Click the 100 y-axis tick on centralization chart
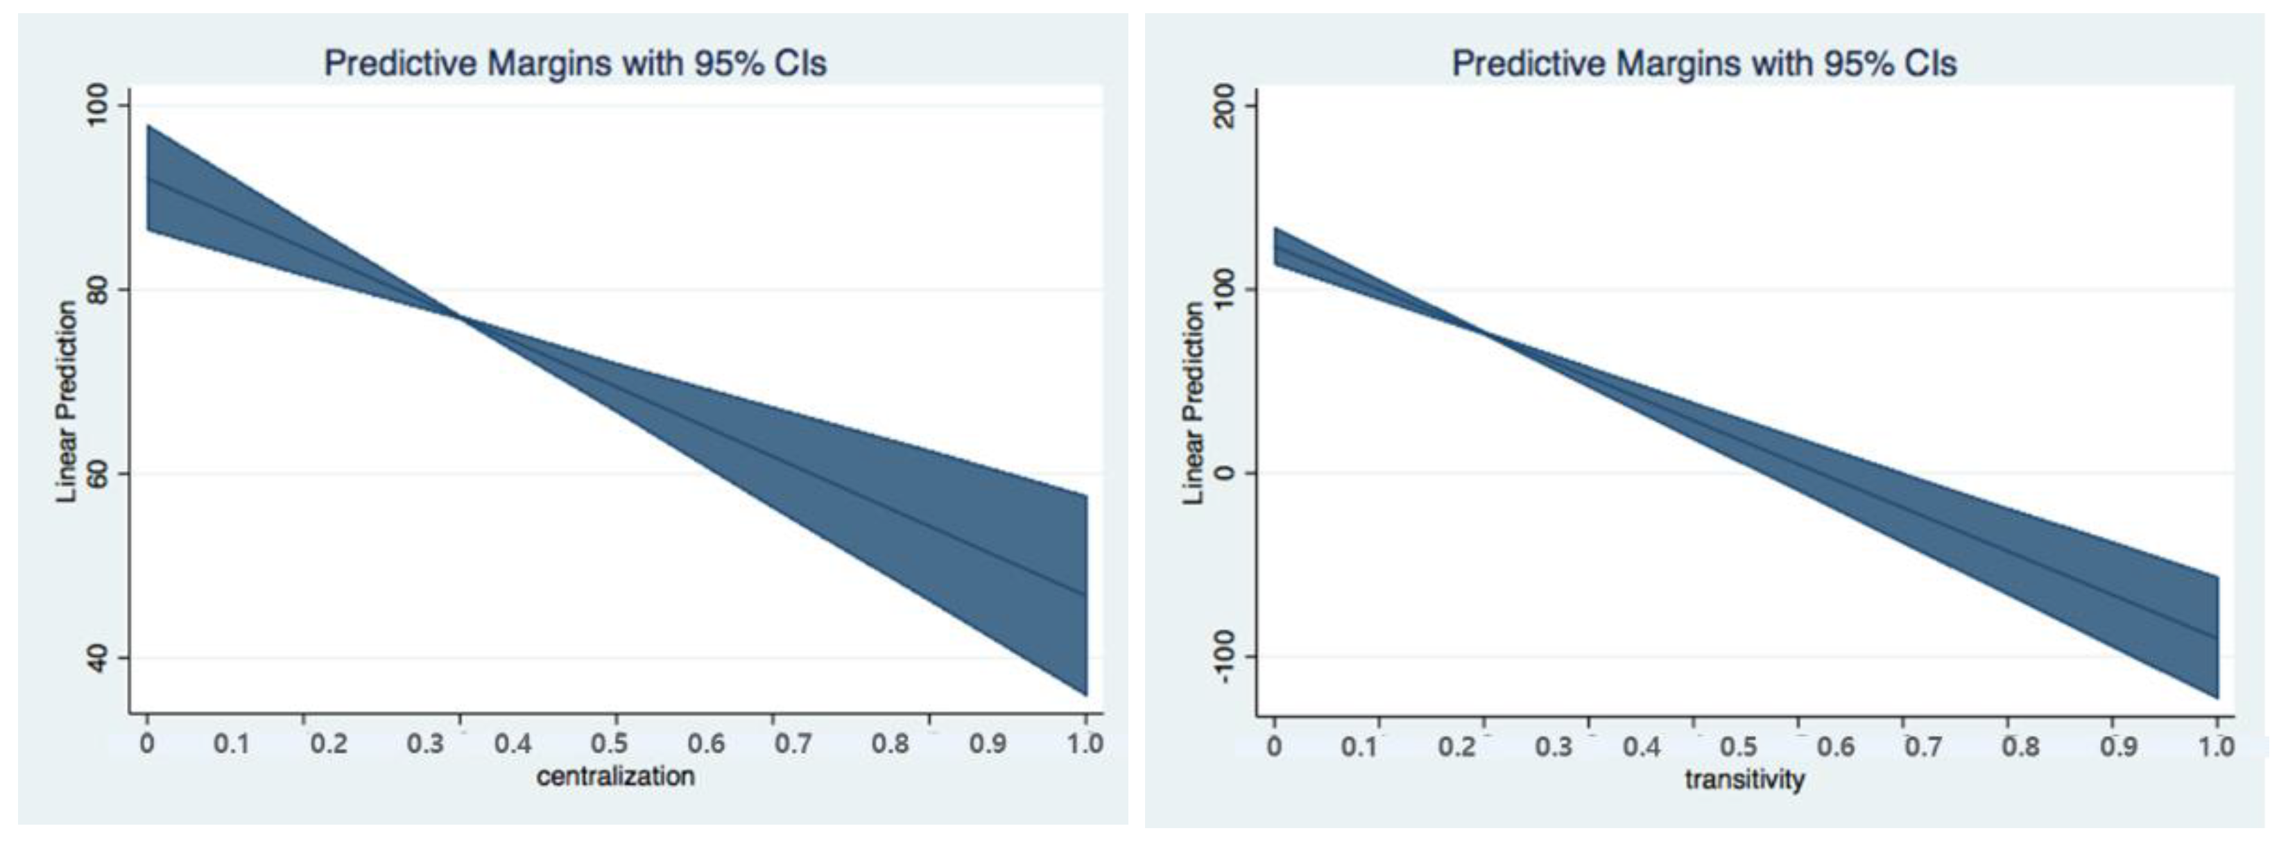This screenshot has width=2279, height=842. tap(98, 105)
